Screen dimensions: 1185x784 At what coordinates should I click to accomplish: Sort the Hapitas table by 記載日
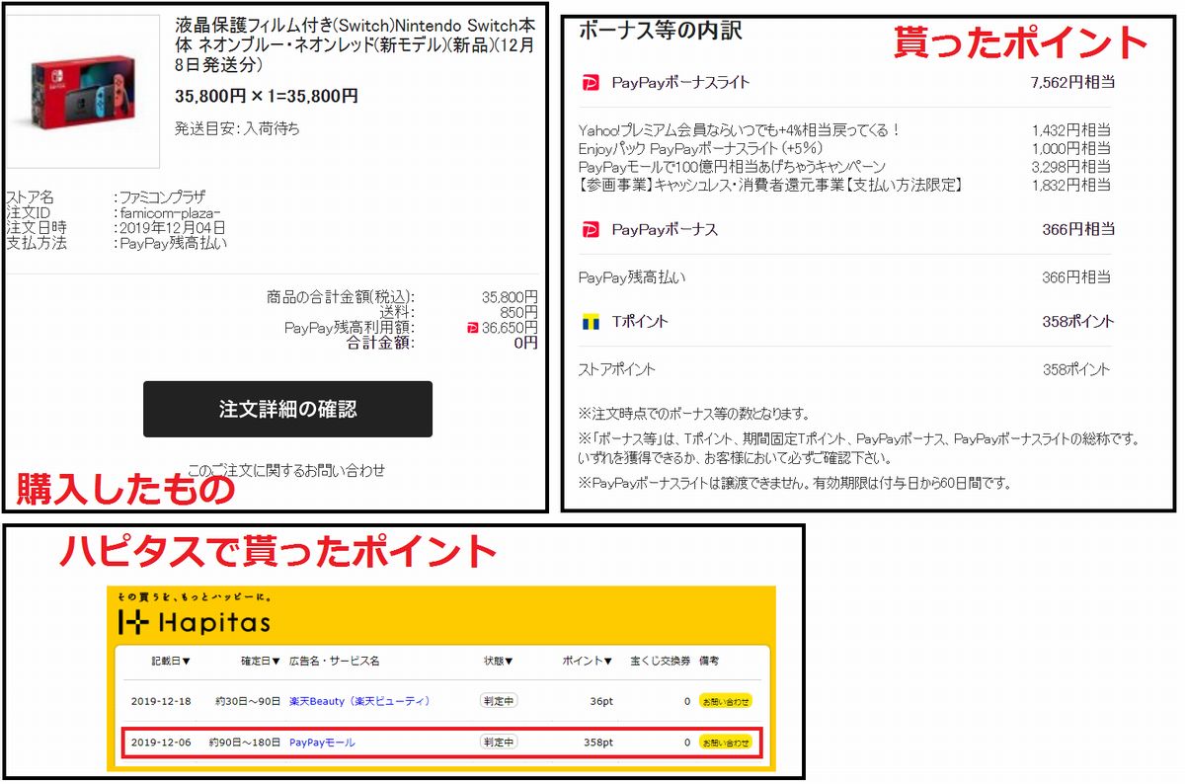[170, 661]
